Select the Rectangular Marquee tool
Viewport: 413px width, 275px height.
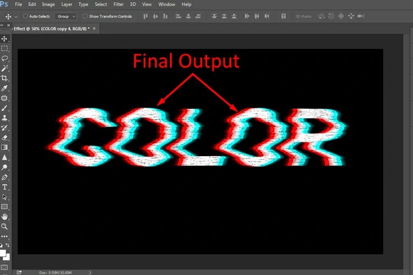[x=4, y=49]
